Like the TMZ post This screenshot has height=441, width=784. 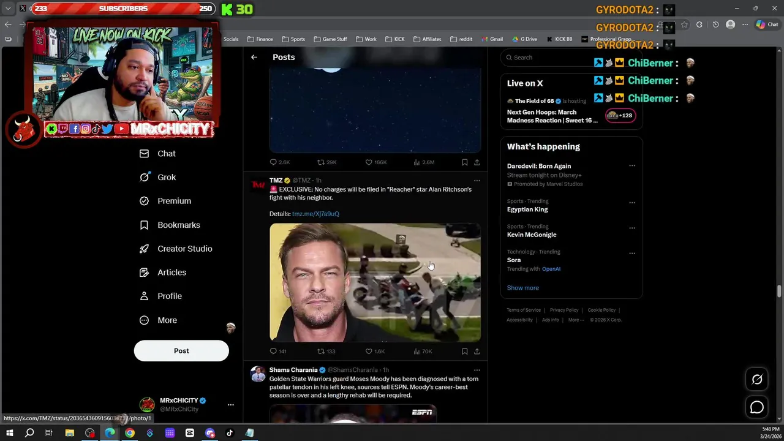375,352
